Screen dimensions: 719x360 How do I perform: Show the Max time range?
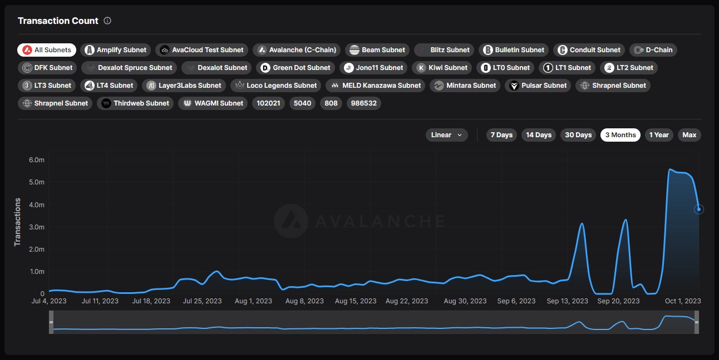pyautogui.click(x=690, y=135)
